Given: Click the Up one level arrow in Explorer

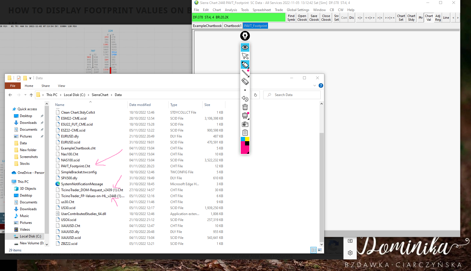Looking at the screenshot, I should [31, 95].
